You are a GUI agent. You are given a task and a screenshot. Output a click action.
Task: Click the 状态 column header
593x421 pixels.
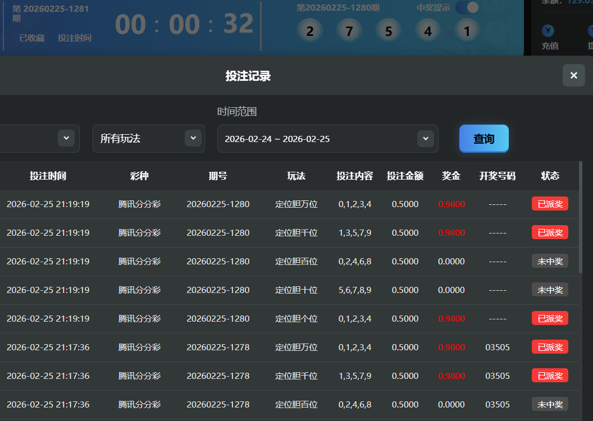point(550,176)
